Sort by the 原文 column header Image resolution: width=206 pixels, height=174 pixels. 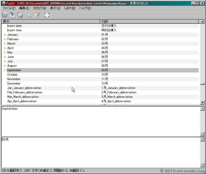(51, 21)
